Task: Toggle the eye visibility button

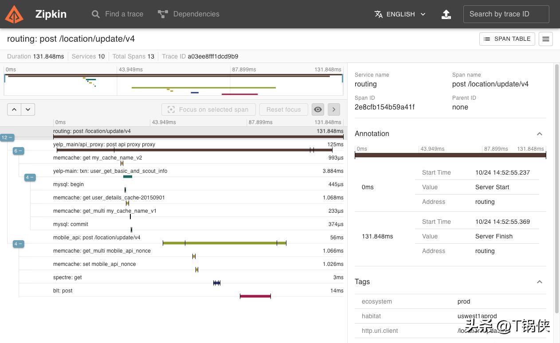Action: [x=318, y=109]
